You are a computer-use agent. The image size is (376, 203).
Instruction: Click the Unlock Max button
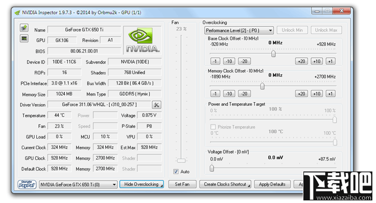(326, 30)
